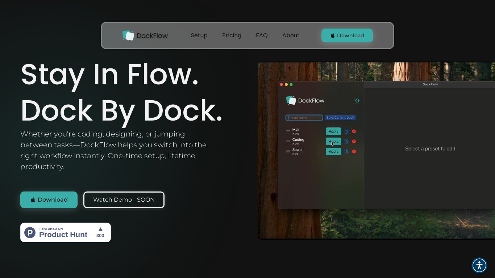The image size is (495, 278).
Task: Click the settings gear in DockFlow app
Action: coord(357,101)
